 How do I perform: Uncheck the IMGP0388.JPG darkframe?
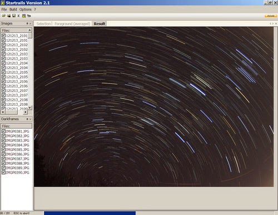[3, 163]
